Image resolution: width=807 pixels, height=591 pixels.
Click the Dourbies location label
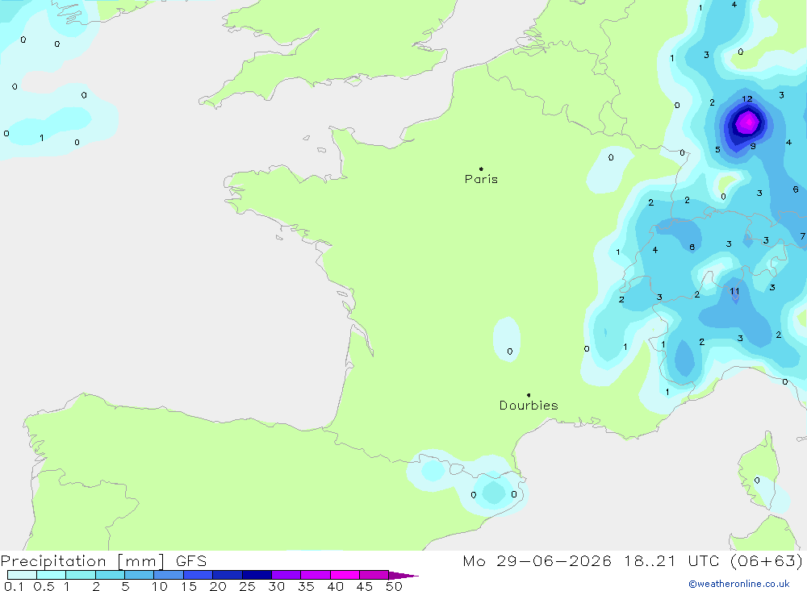(x=529, y=406)
